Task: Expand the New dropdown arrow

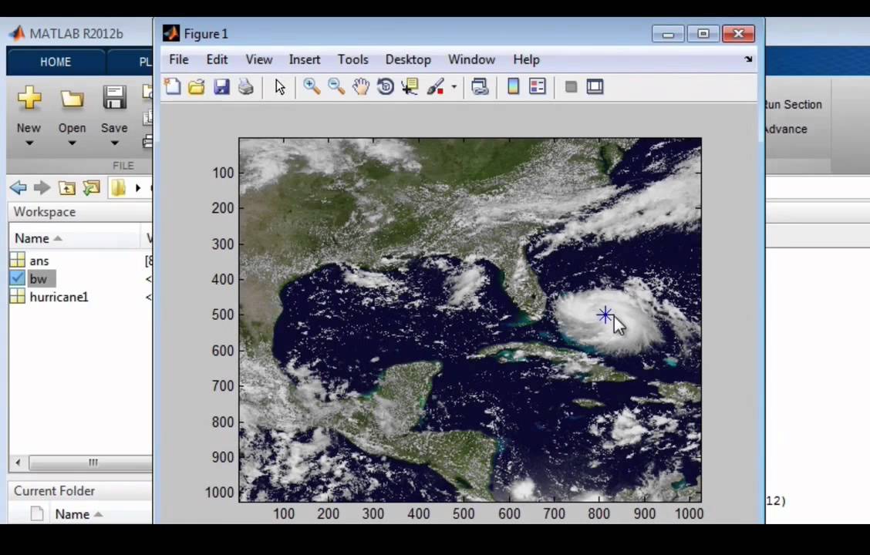Action: (29, 143)
